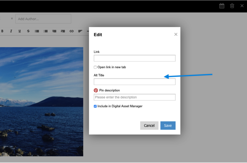
Task: Apply strikethrough formatting
Action: [x=28, y=31]
